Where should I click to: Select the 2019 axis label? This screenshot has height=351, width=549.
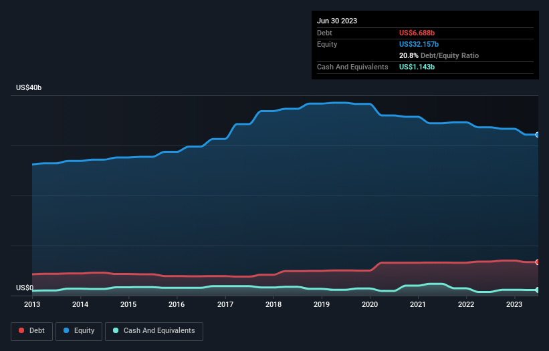tap(322, 304)
